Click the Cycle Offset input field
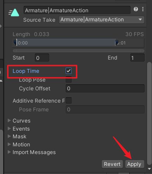This screenshot has height=174, width=152. (x=105, y=89)
